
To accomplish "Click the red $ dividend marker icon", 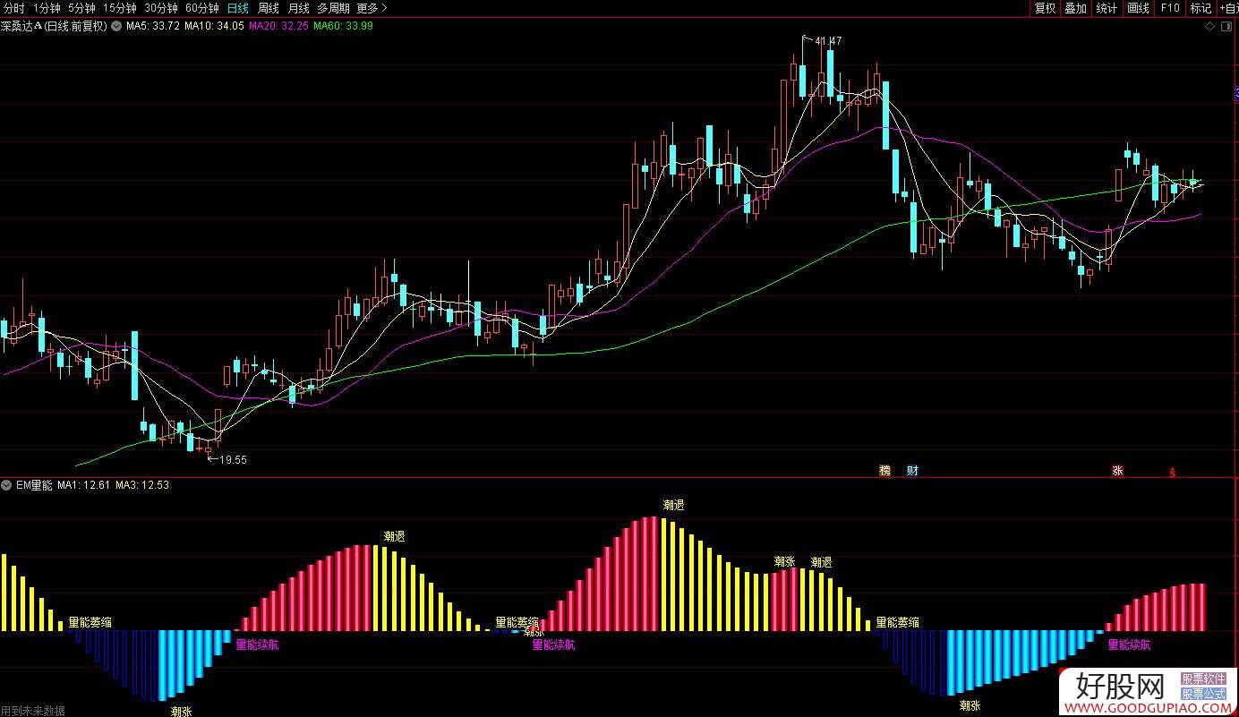I will [1172, 472].
